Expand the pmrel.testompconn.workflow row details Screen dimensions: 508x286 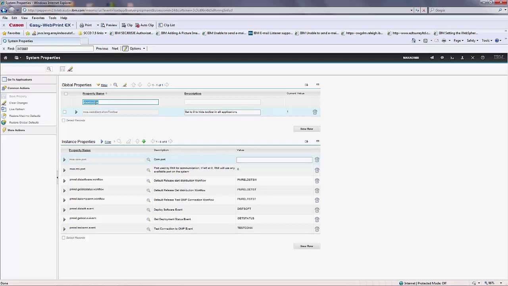pos(64,200)
